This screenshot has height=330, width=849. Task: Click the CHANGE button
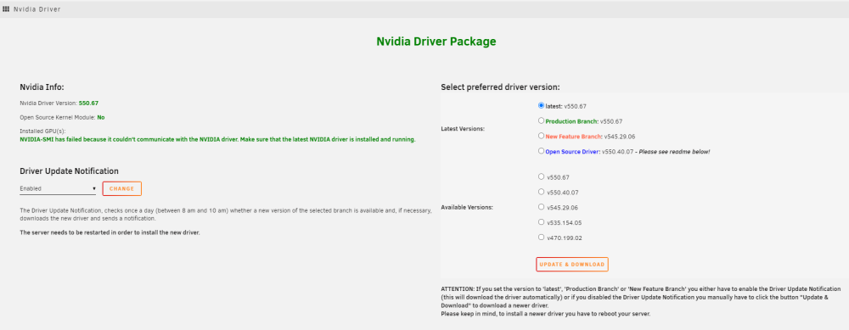point(121,189)
